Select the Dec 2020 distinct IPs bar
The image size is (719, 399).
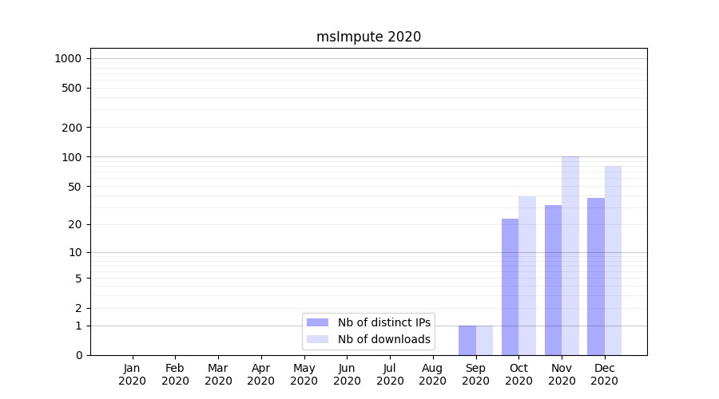point(596,277)
